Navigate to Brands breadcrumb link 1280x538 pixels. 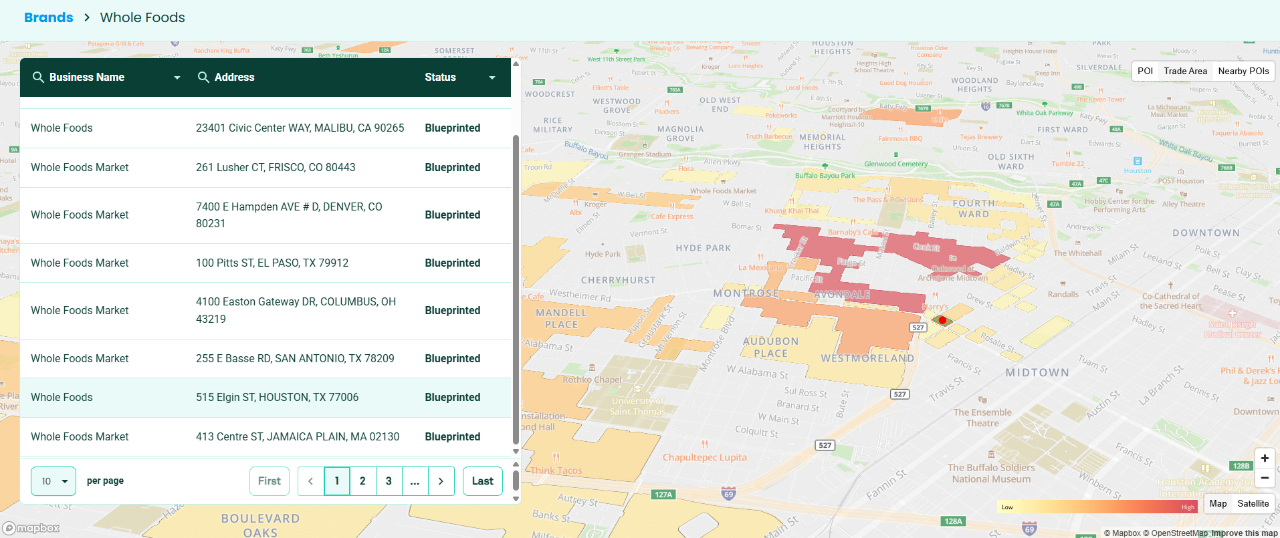(x=49, y=18)
